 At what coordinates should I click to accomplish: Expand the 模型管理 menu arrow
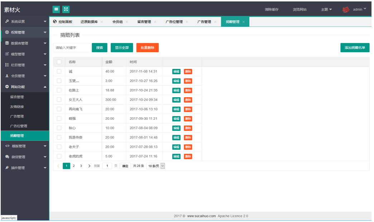click(45, 54)
